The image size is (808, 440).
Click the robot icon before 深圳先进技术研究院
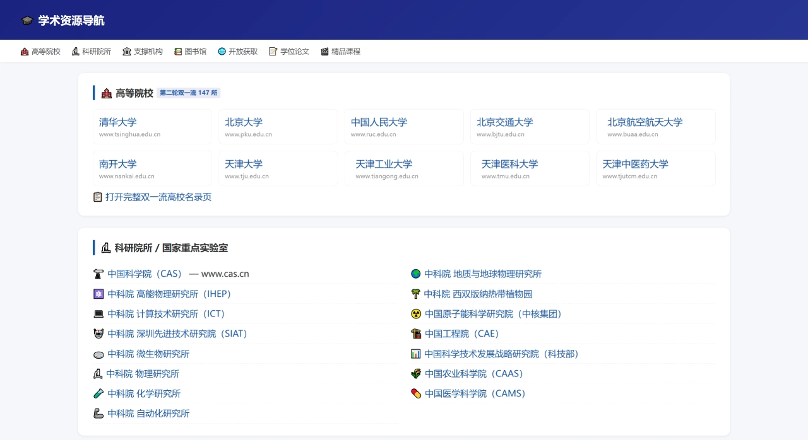tap(98, 333)
